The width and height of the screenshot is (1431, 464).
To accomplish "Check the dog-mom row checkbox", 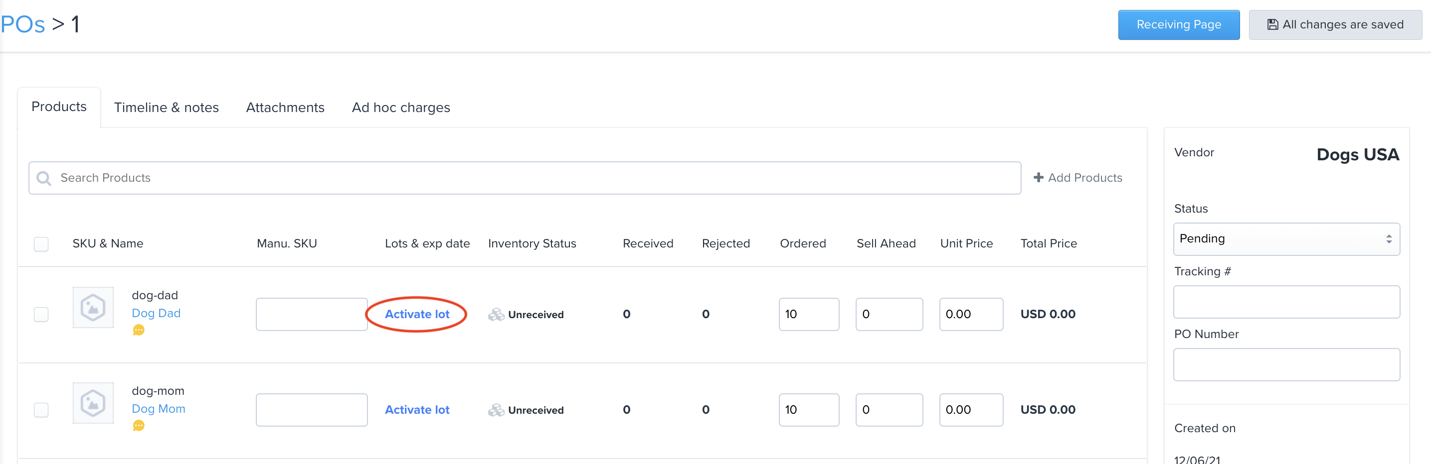I will coord(40,410).
